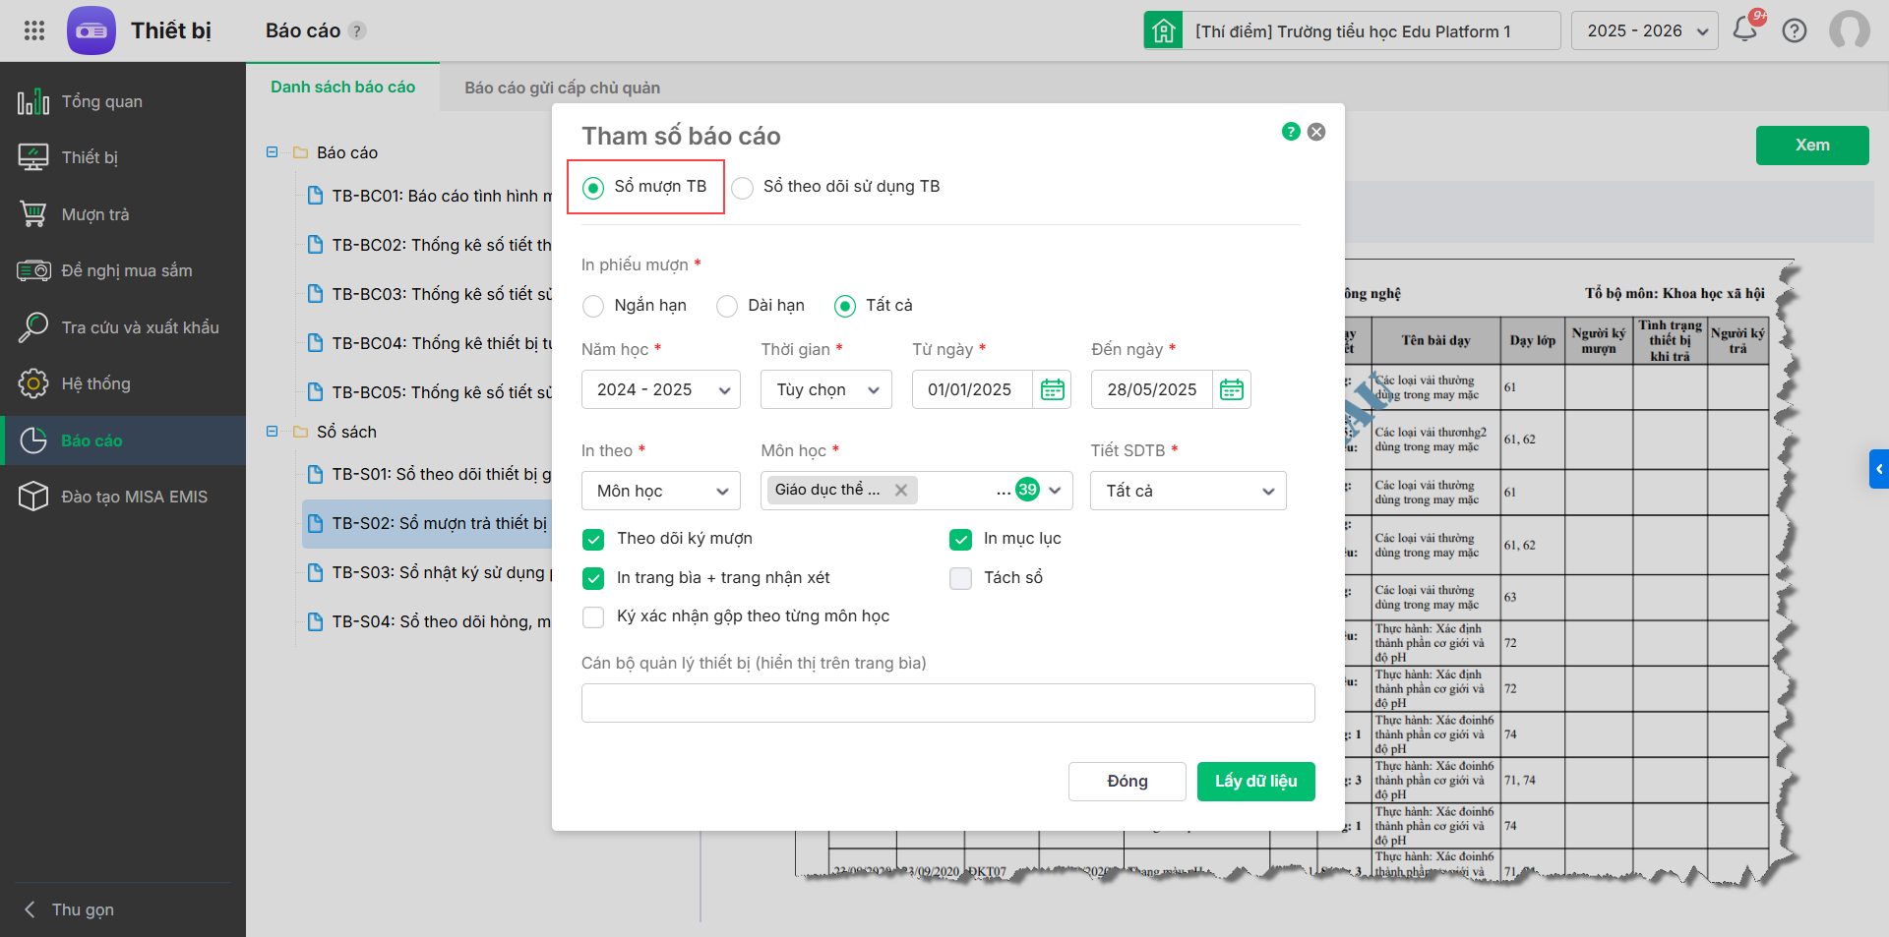This screenshot has width=1889, height=937.
Task: Remove the Giáo dục thể tag
Action: tap(900, 490)
